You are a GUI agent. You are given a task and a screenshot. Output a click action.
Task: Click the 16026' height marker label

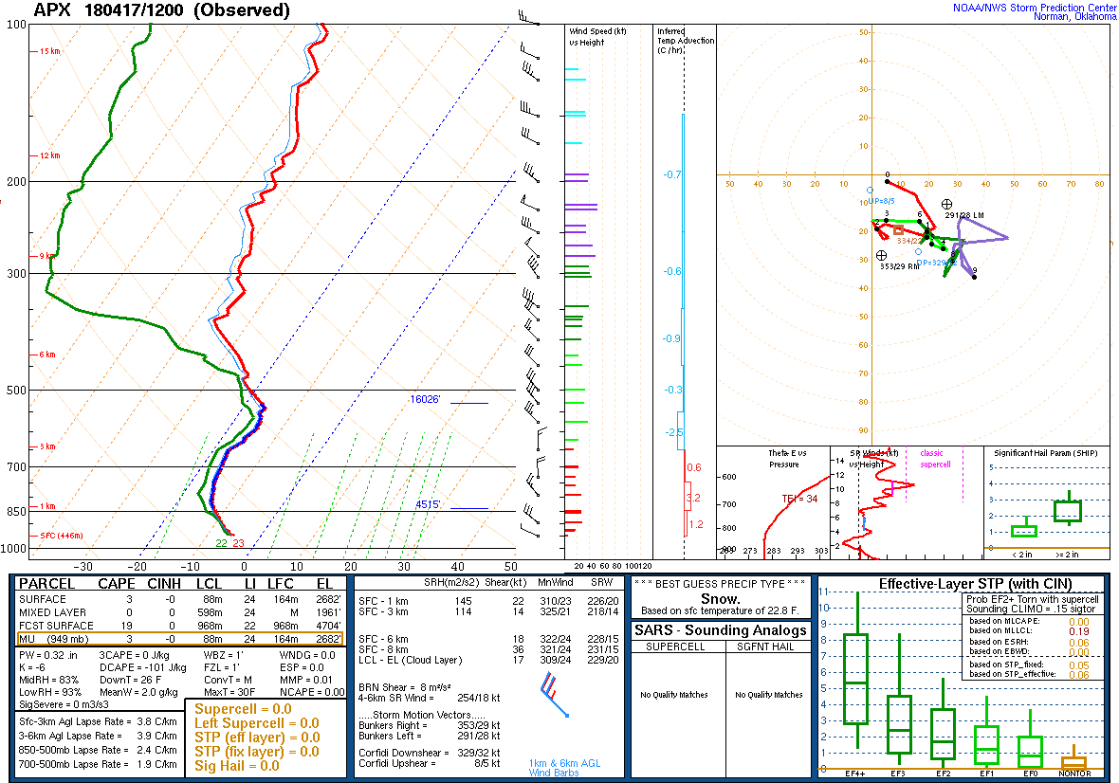[x=426, y=399]
